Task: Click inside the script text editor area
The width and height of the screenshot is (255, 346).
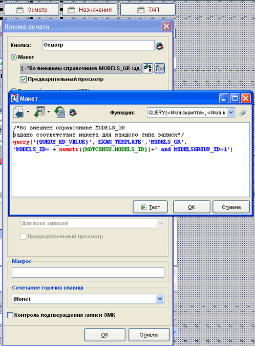Action: click(131, 160)
